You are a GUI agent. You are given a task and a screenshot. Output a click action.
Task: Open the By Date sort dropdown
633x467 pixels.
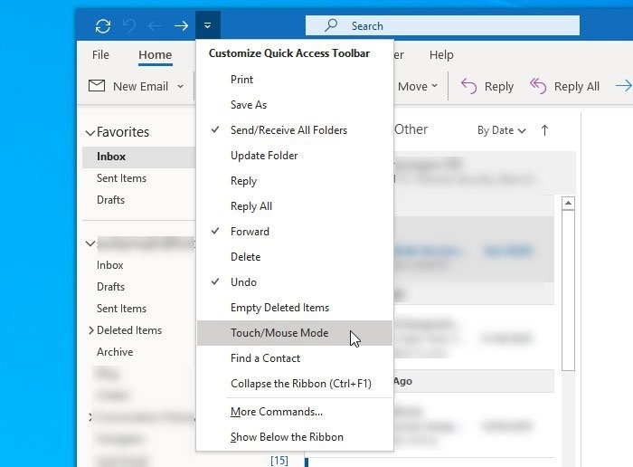[x=501, y=130]
